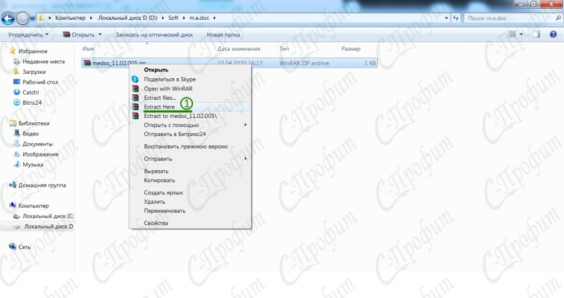The width and height of the screenshot is (564, 298).
Task: Create a folder with Новая папка
Action: [x=223, y=35]
